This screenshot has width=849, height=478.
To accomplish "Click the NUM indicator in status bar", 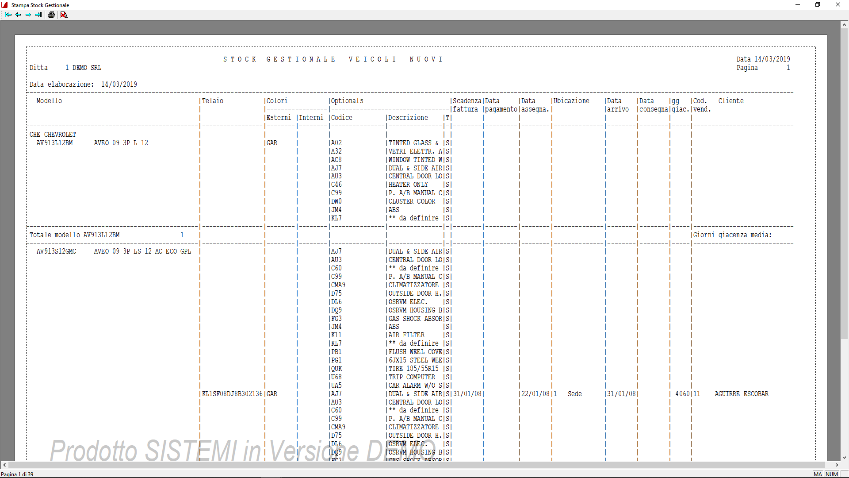I will pyautogui.click(x=832, y=474).
